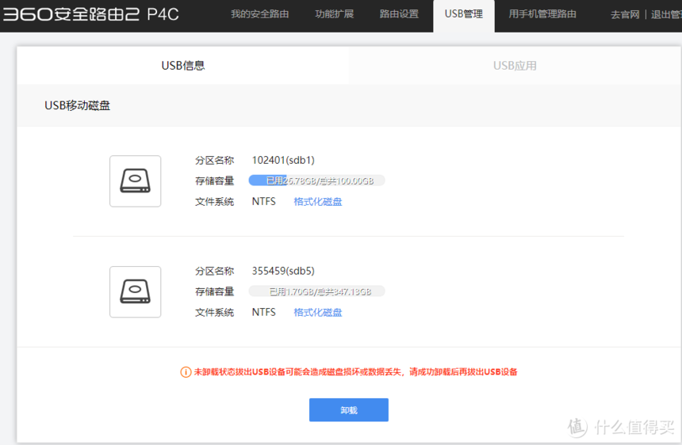Click the 文件系统 label in the sdb5 row

[214, 312]
